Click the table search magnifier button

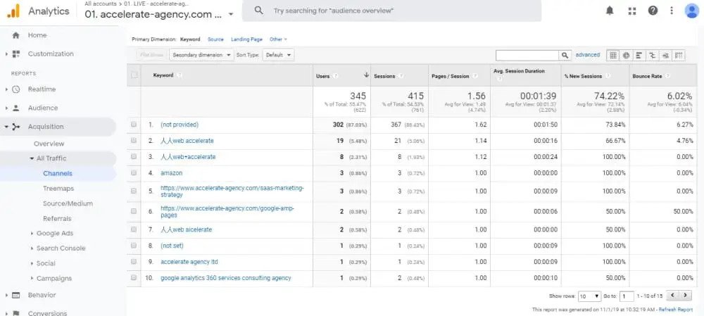pyautogui.click(x=565, y=55)
